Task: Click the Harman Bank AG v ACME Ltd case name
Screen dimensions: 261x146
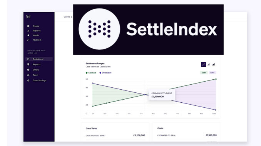Action: [36, 52]
